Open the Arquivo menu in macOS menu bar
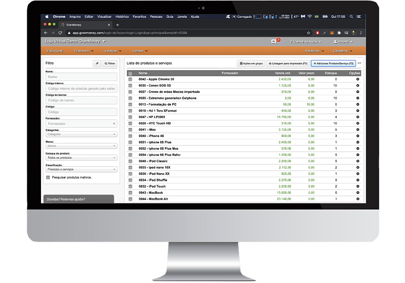The height and width of the screenshot is (283, 405). tap(75, 17)
